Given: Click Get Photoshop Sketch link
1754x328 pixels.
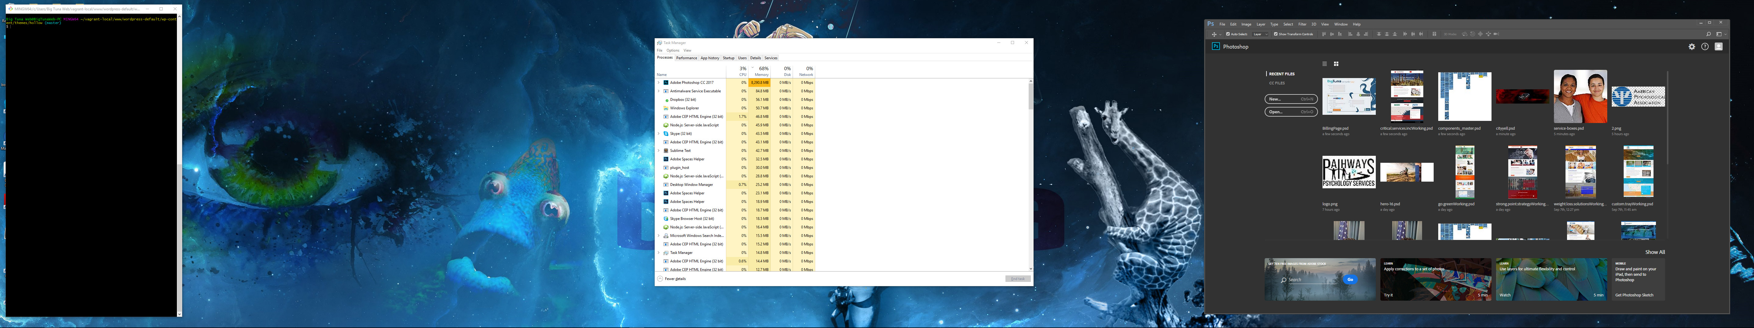Looking at the screenshot, I should [x=1634, y=296].
